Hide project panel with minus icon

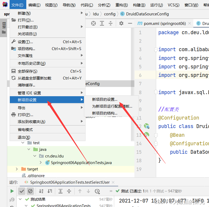pyautogui.click(x=130, y=23)
